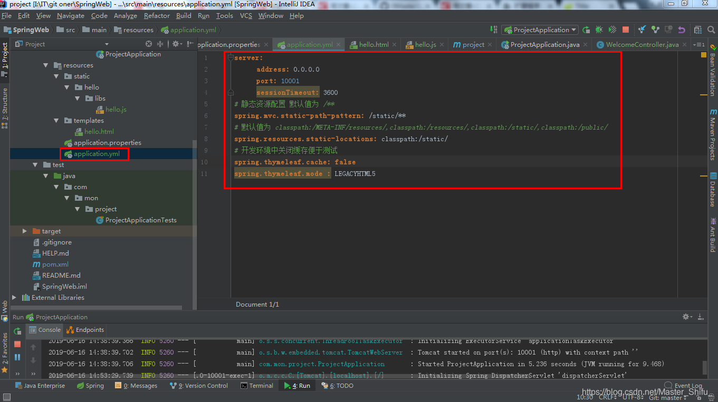
Task: Open the Refactor menu
Action: 157,16
